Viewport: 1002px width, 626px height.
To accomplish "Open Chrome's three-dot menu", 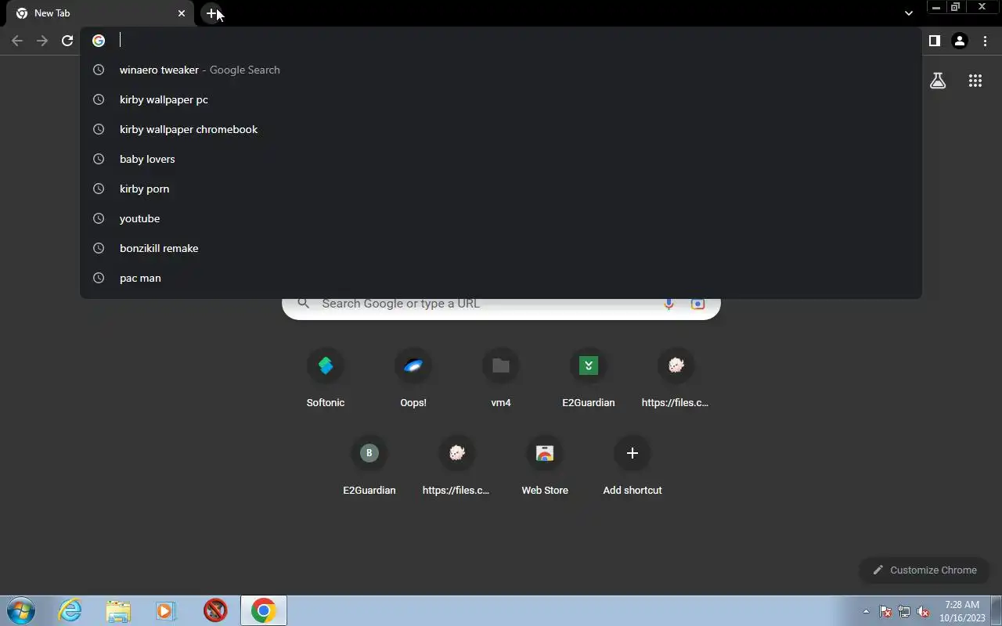I will 985,41.
